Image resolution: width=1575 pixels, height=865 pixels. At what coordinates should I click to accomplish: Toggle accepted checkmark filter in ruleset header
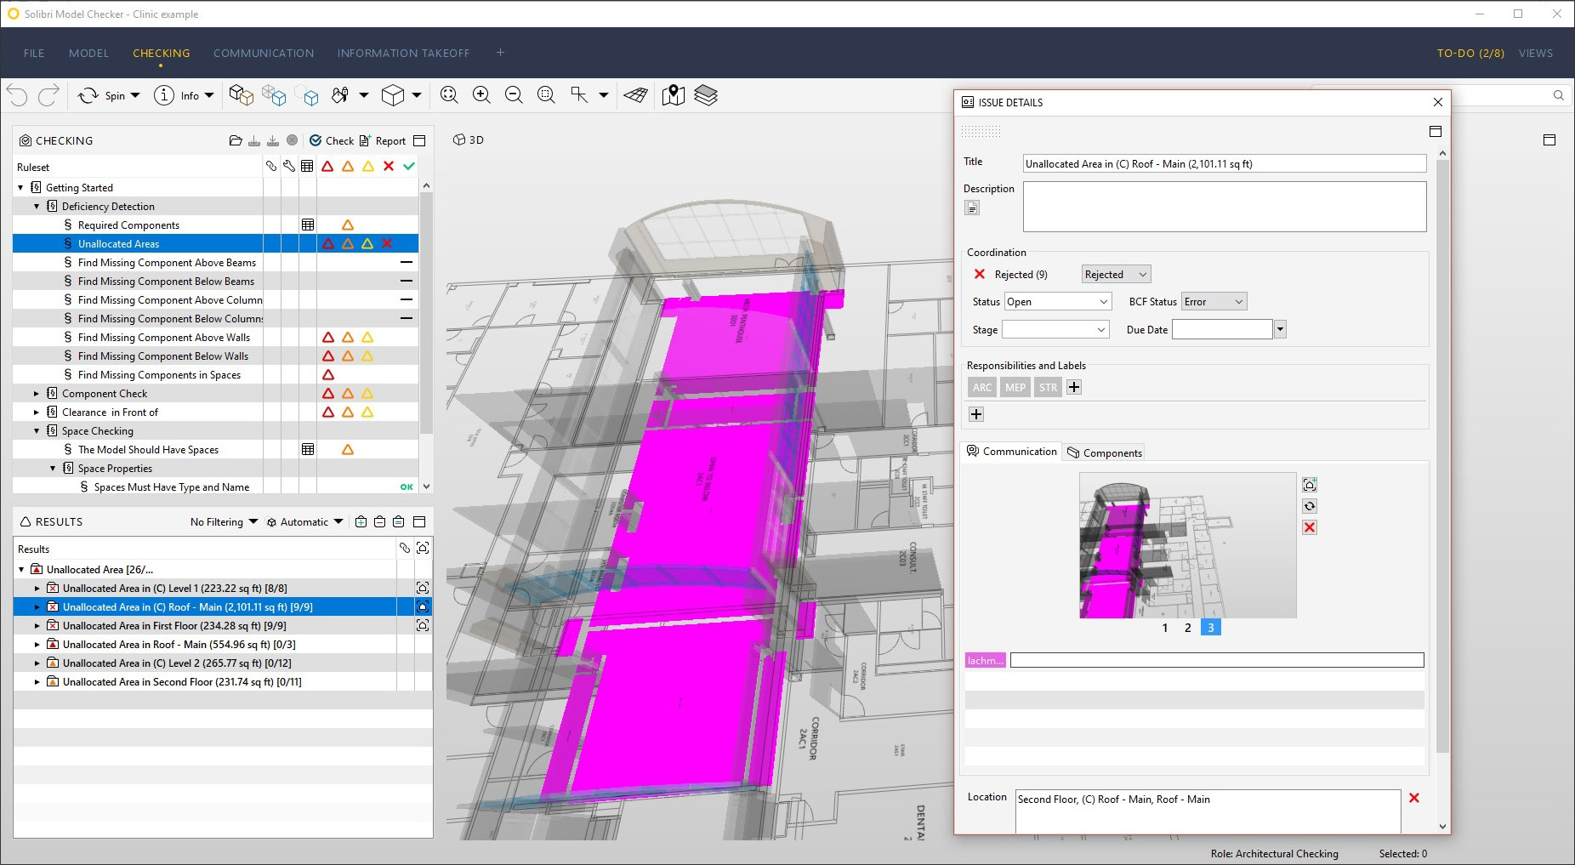click(x=409, y=166)
